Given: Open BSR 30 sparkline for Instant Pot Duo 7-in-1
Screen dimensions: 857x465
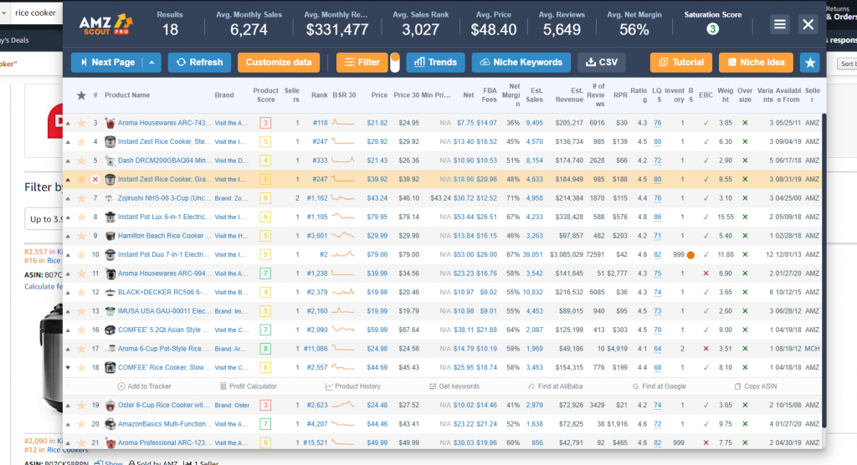Looking at the screenshot, I should (x=344, y=254).
